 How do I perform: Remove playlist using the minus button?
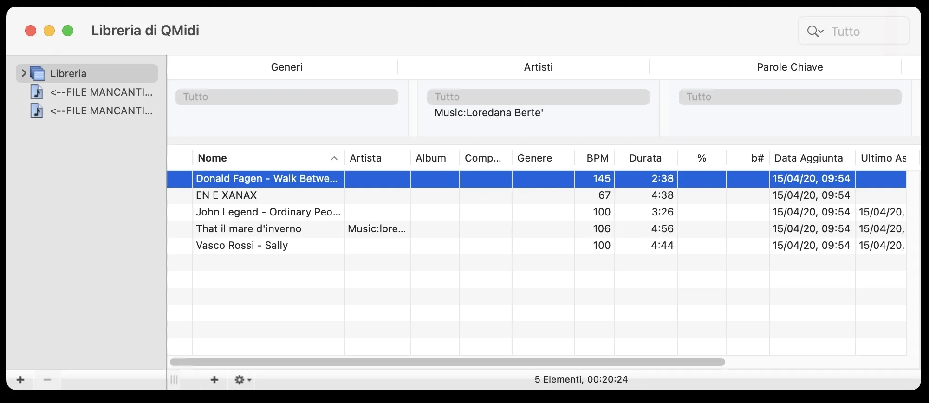coord(47,380)
